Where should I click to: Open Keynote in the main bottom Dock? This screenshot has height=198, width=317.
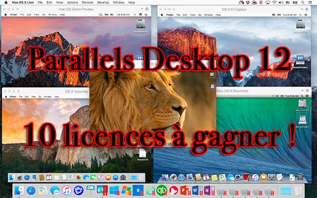[x=90, y=190]
